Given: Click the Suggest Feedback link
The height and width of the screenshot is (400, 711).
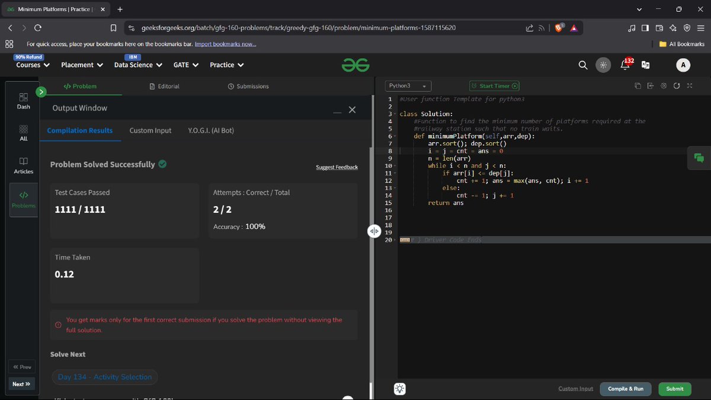Looking at the screenshot, I should 337,168.
